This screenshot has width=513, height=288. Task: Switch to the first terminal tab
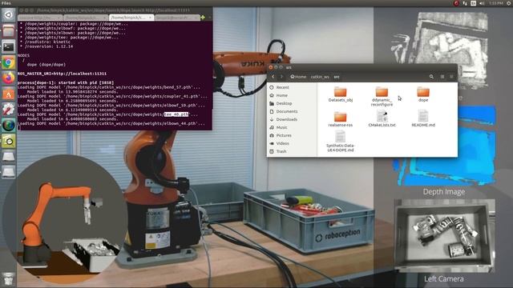[x=40, y=18]
